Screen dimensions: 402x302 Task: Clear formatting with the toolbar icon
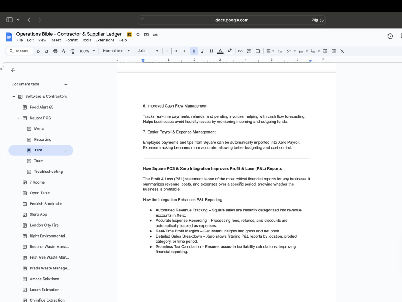tap(342, 51)
